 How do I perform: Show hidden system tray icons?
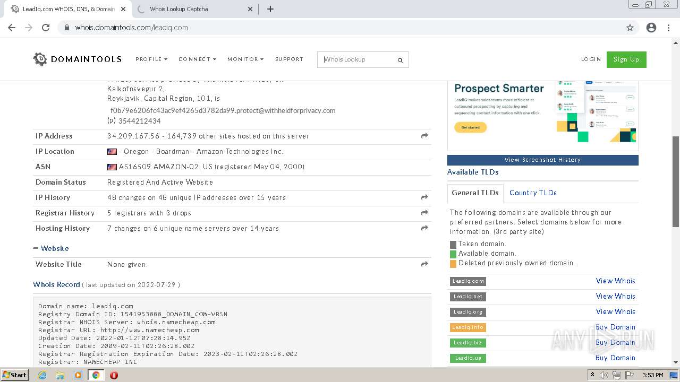[x=593, y=375]
